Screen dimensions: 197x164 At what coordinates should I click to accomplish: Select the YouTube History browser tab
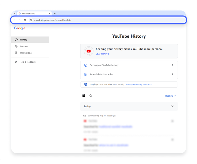[34, 13]
